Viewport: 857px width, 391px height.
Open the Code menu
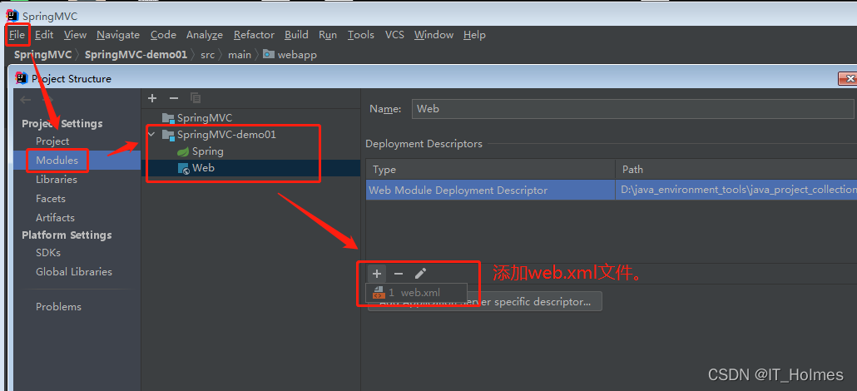pos(163,35)
